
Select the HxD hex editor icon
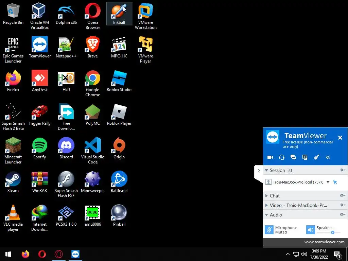coord(66,81)
